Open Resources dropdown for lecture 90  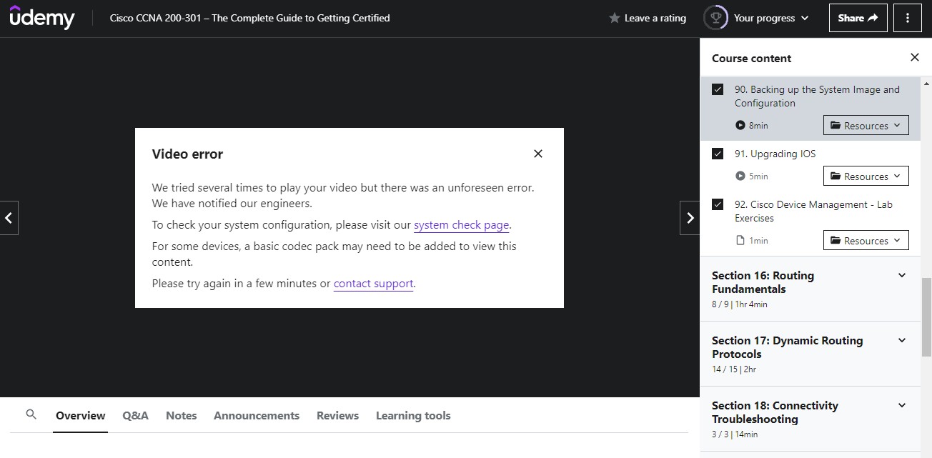click(x=866, y=125)
